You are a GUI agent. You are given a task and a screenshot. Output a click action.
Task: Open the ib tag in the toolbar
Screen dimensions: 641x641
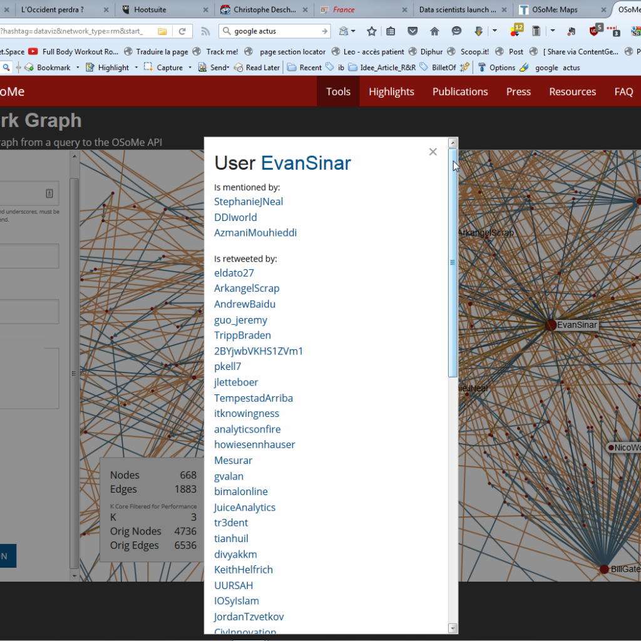pyautogui.click(x=335, y=68)
